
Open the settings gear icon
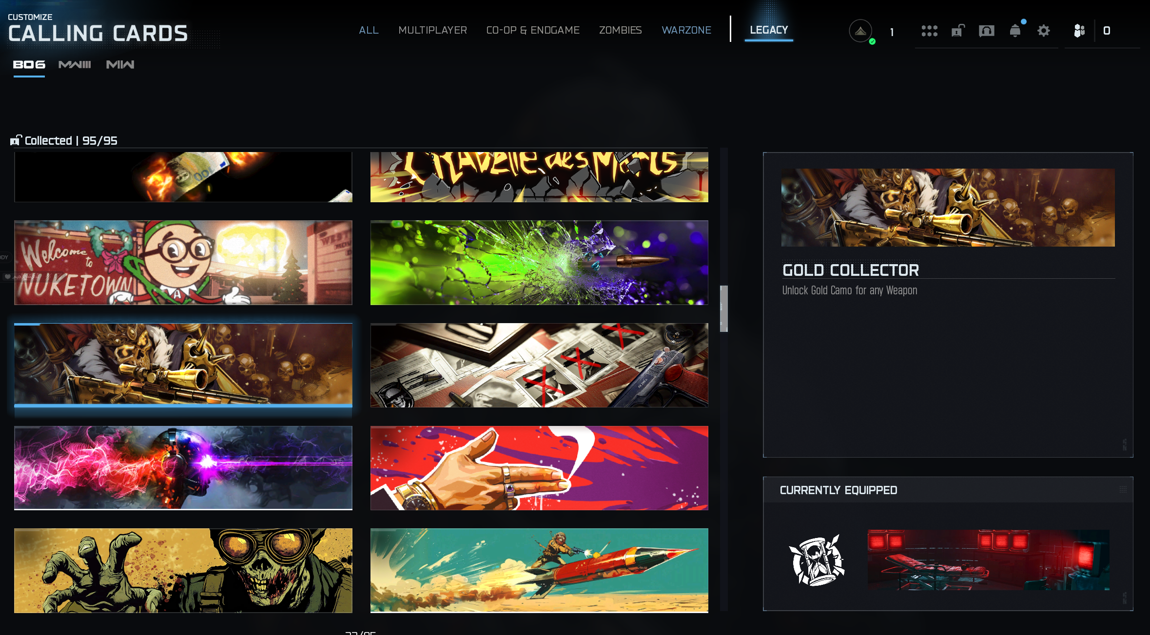pos(1043,31)
